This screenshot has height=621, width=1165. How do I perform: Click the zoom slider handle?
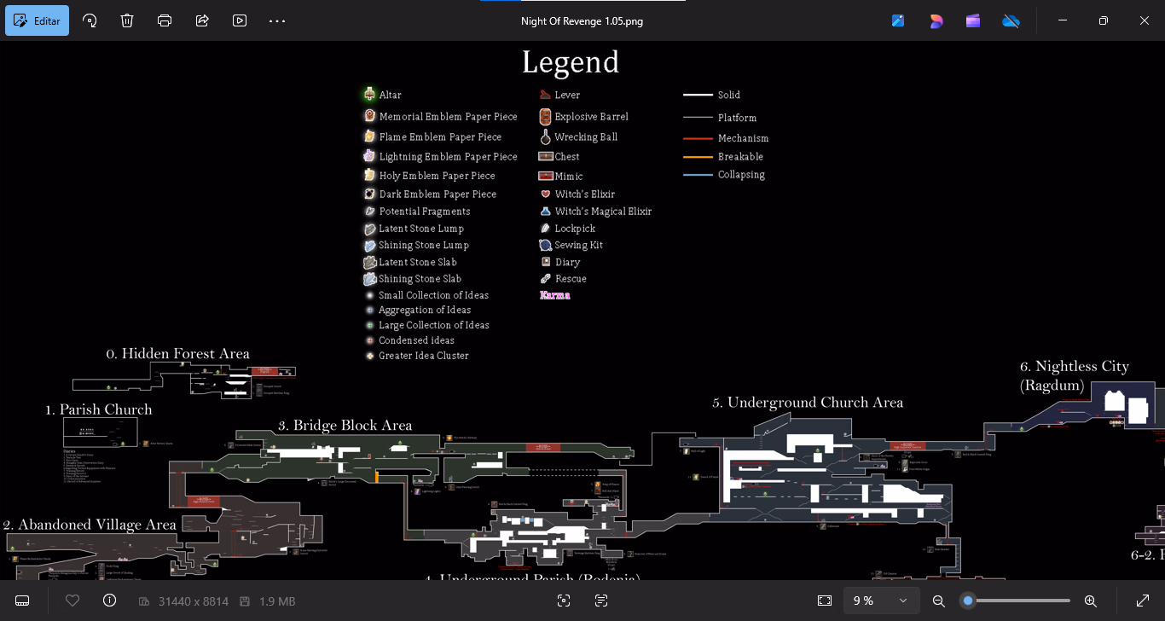tap(968, 601)
